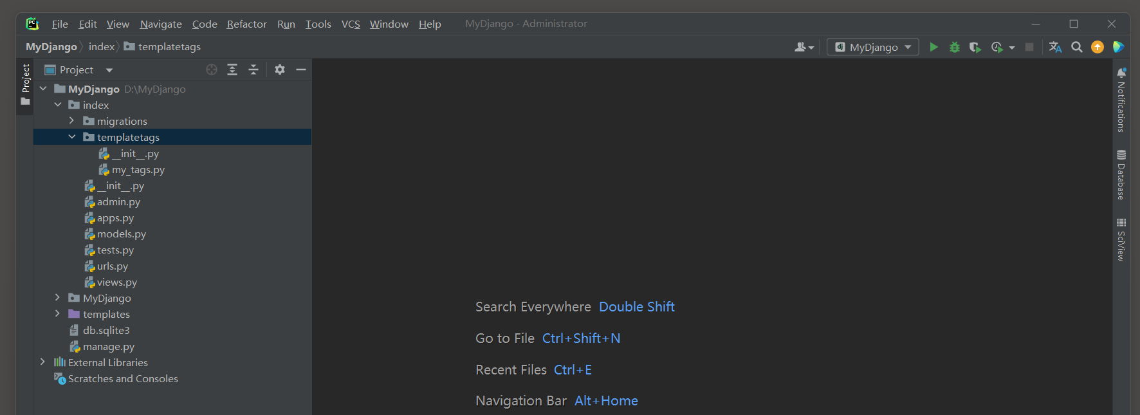The height and width of the screenshot is (415, 1140).
Task: Collapse the templatetags folder
Action: pos(71,137)
